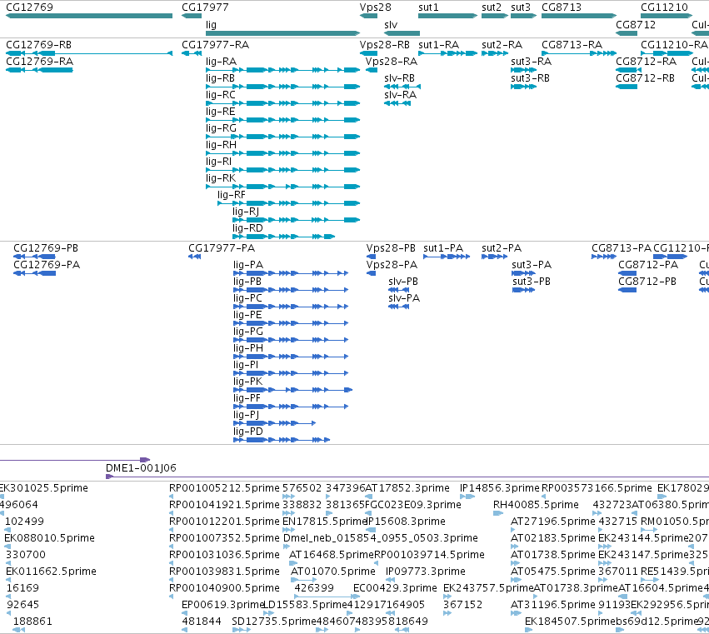Image resolution: width=709 pixels, height=634 pixels.
Task: Select the sut2 gene label
Action: click(x=491, y=7)
